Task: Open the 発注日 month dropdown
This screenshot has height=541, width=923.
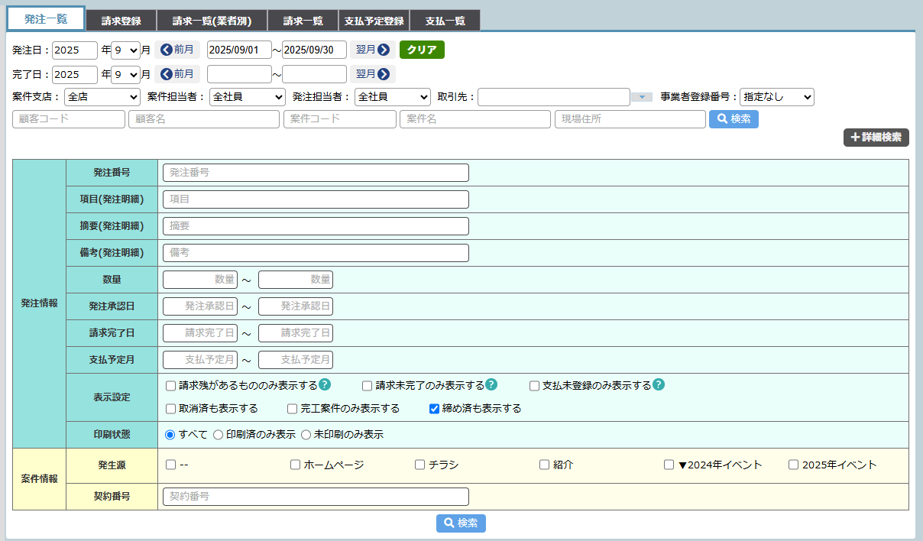Action: (x=125, y=50)
